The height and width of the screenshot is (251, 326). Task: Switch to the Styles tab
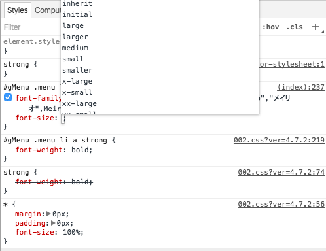pos(18,10)
